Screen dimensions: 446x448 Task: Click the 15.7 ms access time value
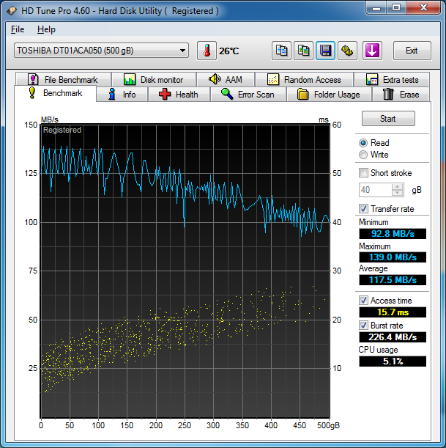click(x=393, y=312)
